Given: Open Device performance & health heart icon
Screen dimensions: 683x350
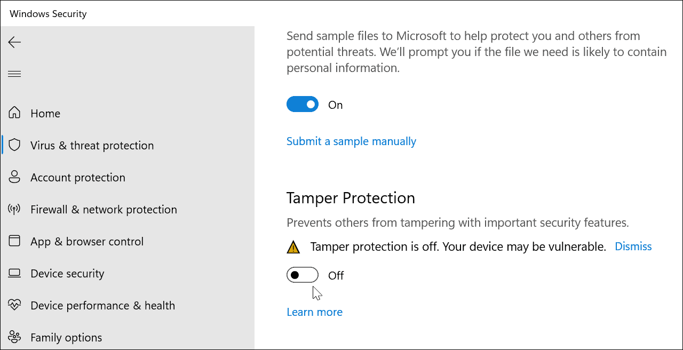Looking at the screenshot, I should coord(14,305).
